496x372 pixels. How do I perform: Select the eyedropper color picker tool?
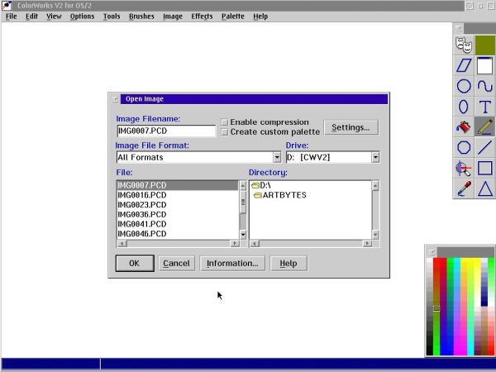(x=464, y=188)
